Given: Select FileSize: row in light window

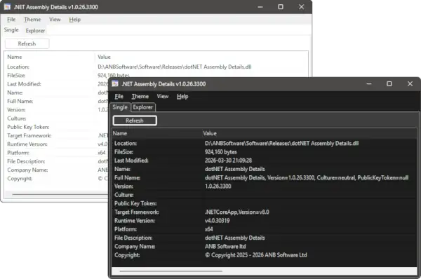Looking at the screenshot, I should (156, 76).
